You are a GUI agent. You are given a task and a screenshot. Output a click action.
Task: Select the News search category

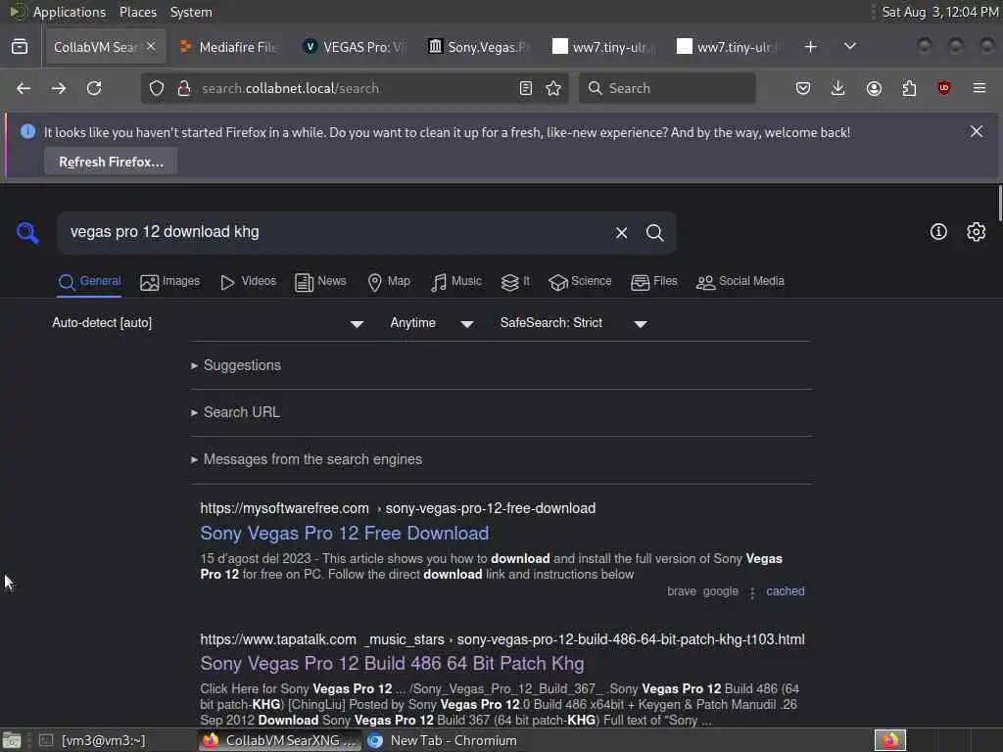(x=320, y=281)
